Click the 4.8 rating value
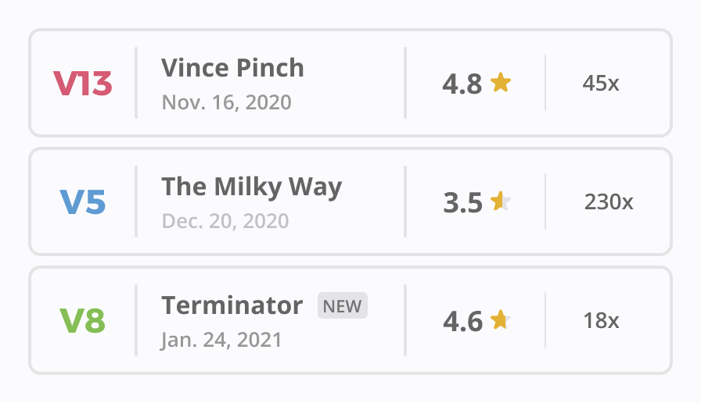 pyautogui.click(x=462, y=84)
